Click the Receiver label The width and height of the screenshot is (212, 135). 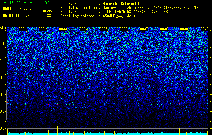[68, 12]
